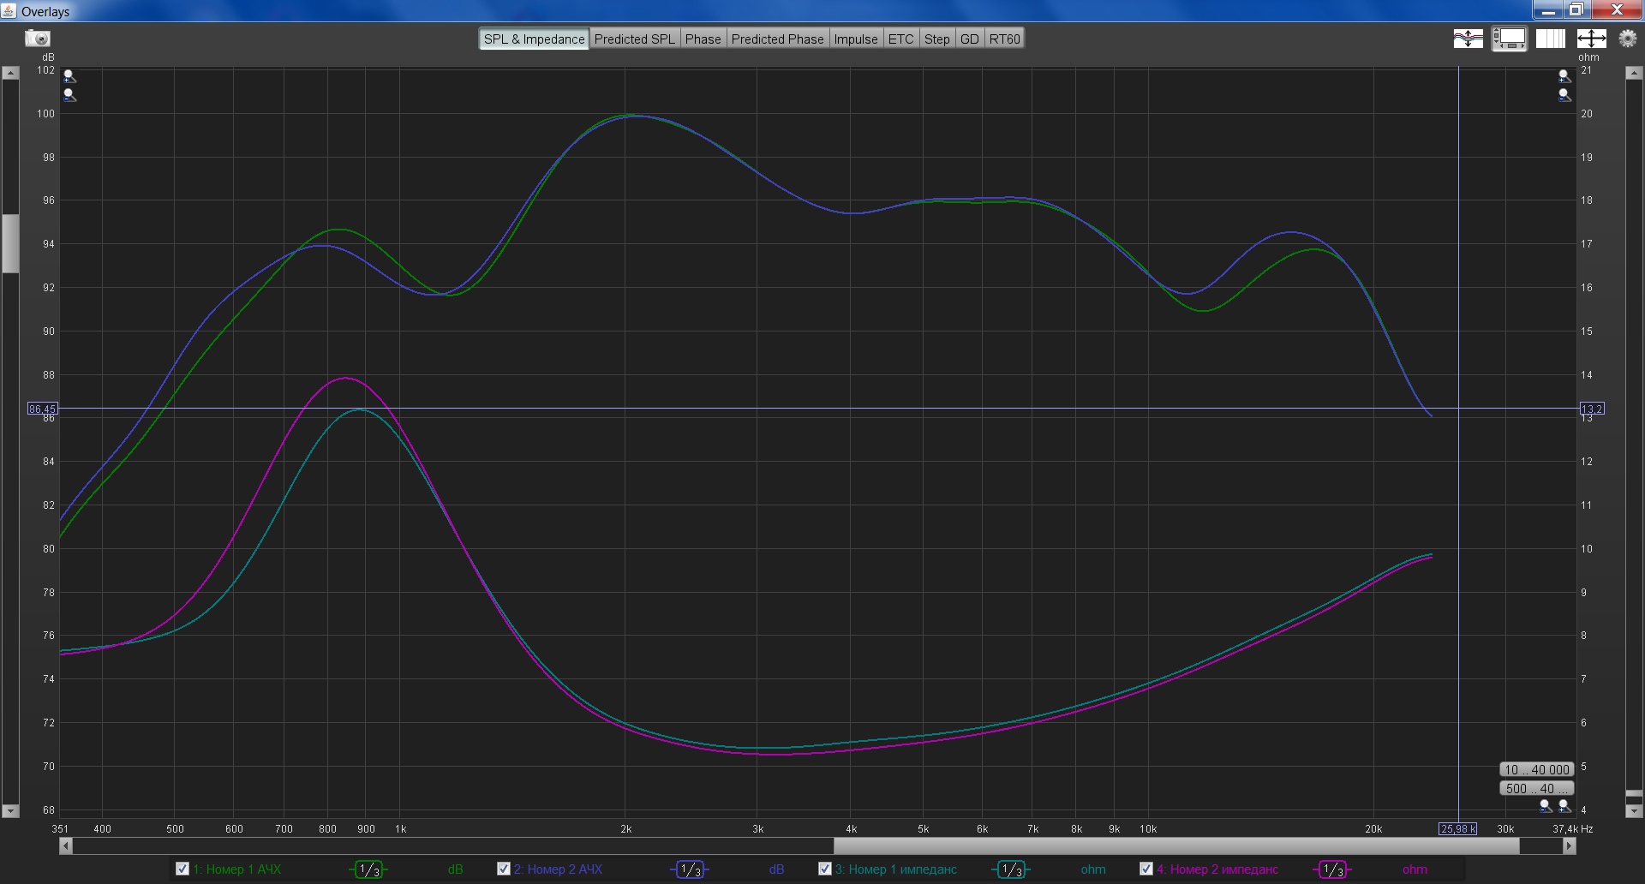The height and width of the screenshot is (884, 1645).
Task: Click the Номер 1 импеданс legend label
Action: [896, 869]
